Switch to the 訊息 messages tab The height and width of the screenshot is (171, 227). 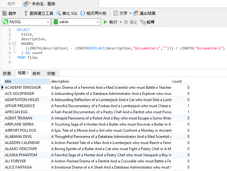[x=7, y=73]
